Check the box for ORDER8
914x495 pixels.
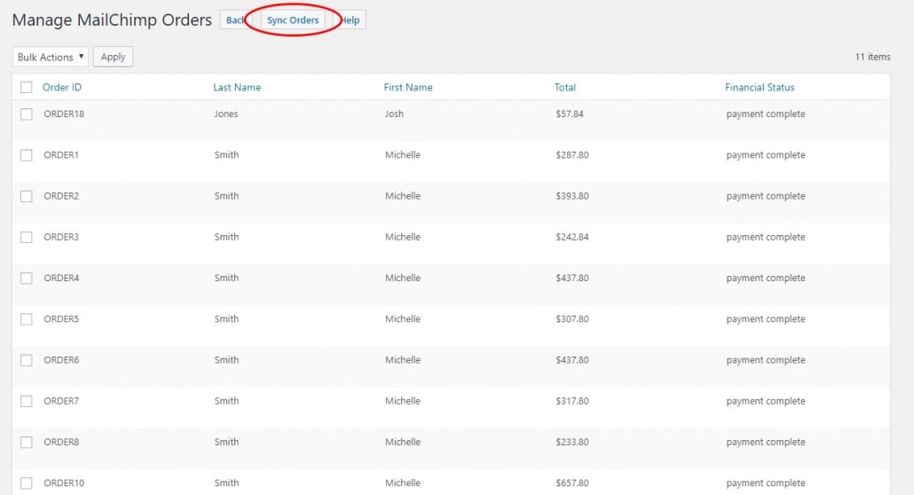[27, 442]
